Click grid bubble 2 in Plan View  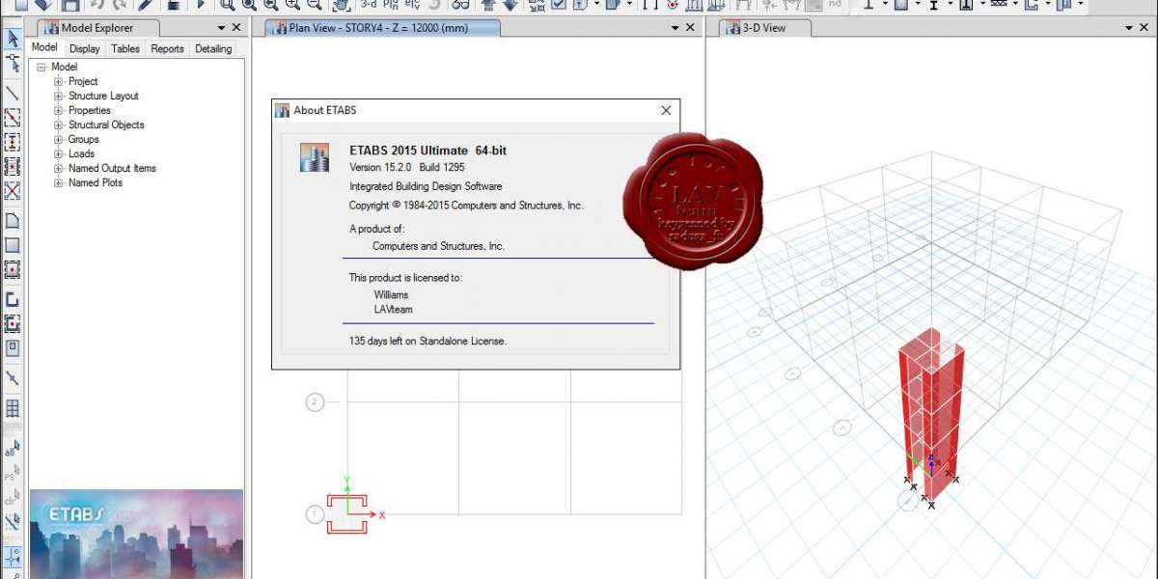[315, 402]
